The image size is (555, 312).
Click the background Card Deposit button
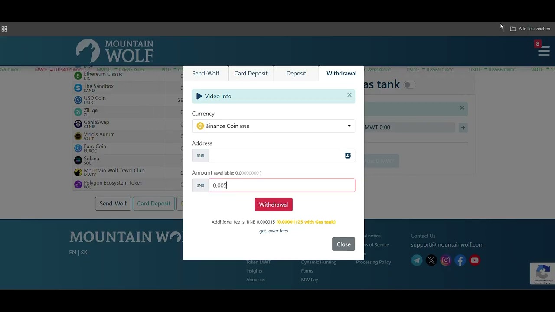[x=154, y=204]
